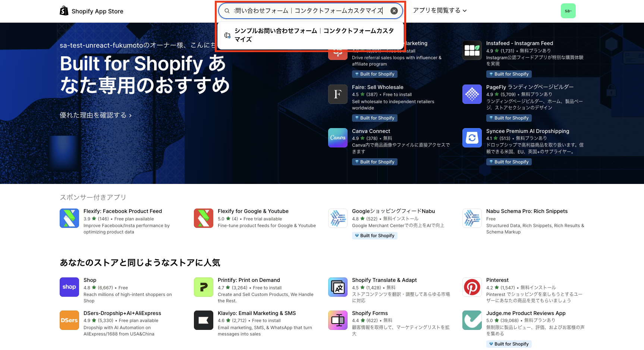Open the Instafeed - Instagram Feed title
Screen dimensions: 644x350
coord(519,43)
